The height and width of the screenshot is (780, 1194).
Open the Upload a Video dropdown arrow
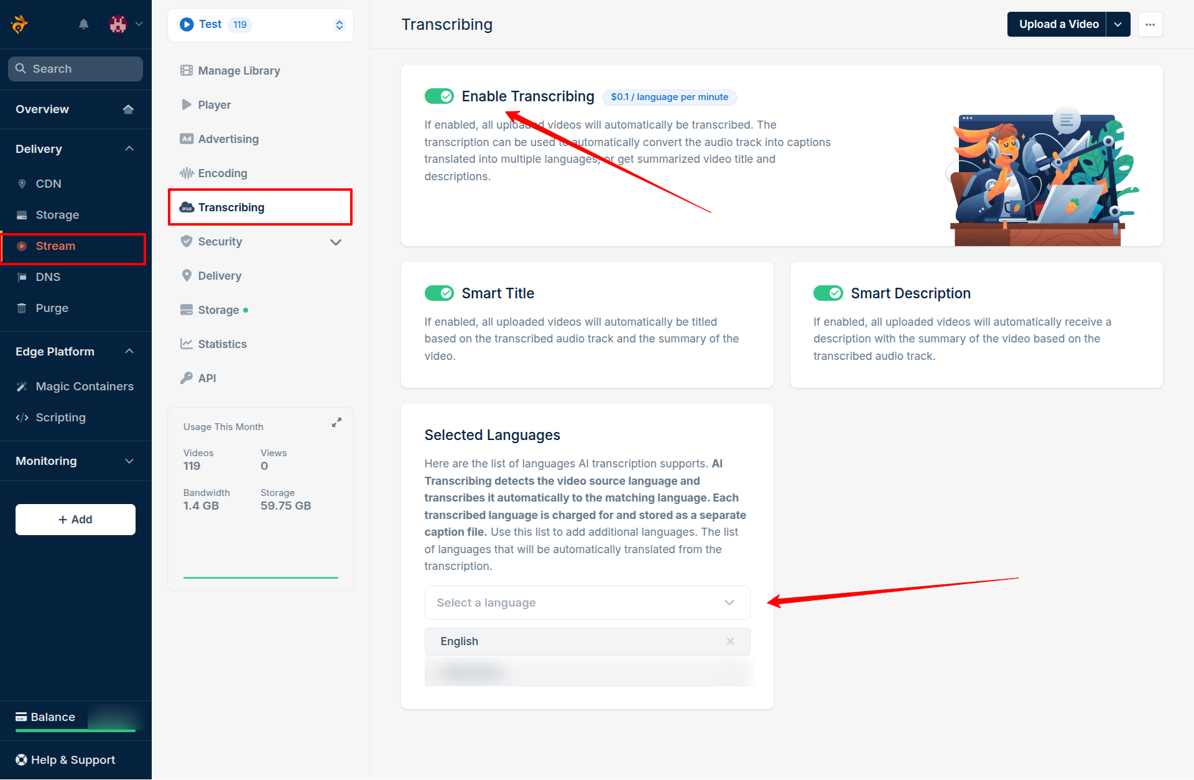coord(1118,25)
